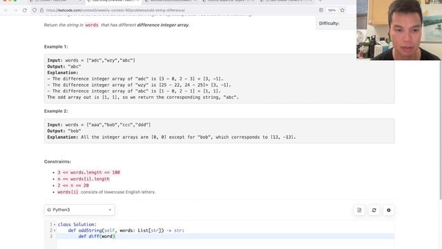Click the explanation line about "adc"
Screen dimensions: 442x249
(135, 79)
